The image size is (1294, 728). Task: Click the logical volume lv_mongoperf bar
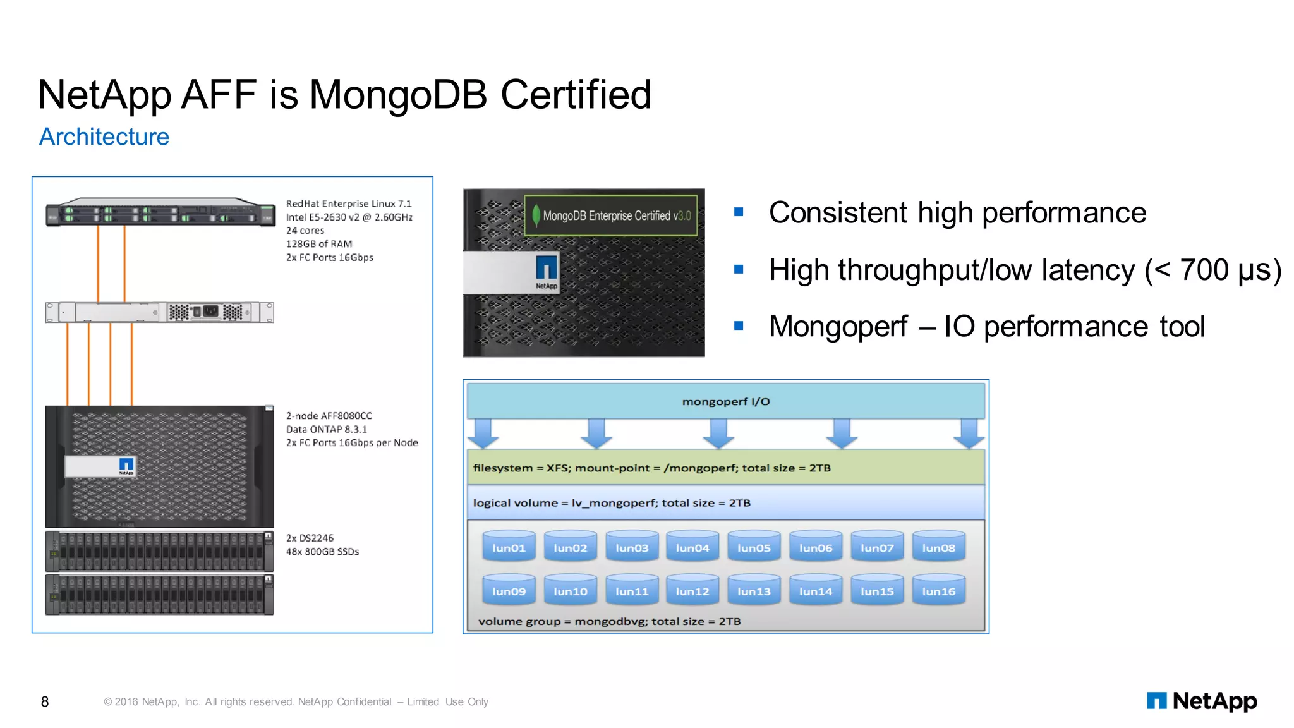[726, 502]
